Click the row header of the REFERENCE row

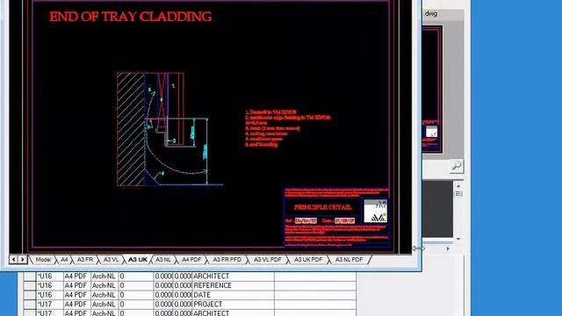click(x=30, y=285)
